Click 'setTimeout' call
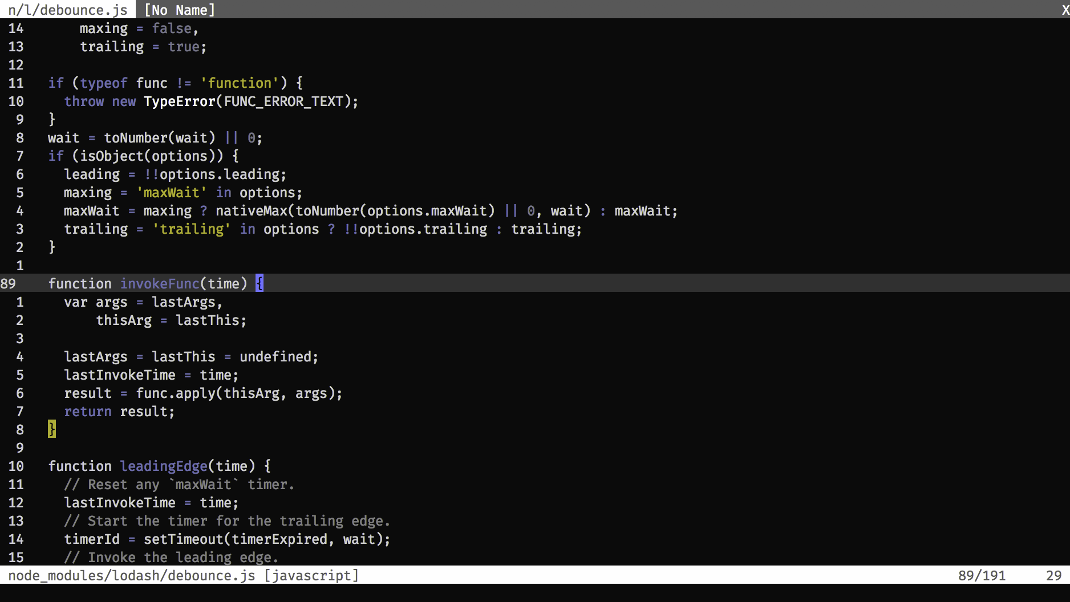This screenshot has height=602, width=1070. point(184,539)
